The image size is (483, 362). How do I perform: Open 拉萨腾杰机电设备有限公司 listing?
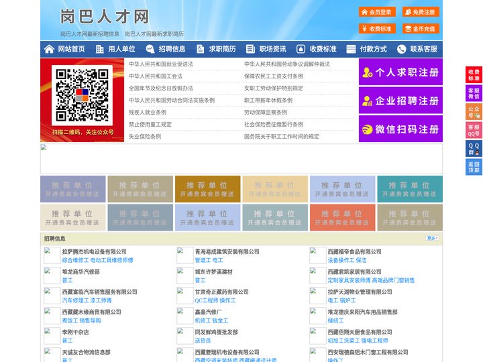pyautogui.click(x=95, y=251)
